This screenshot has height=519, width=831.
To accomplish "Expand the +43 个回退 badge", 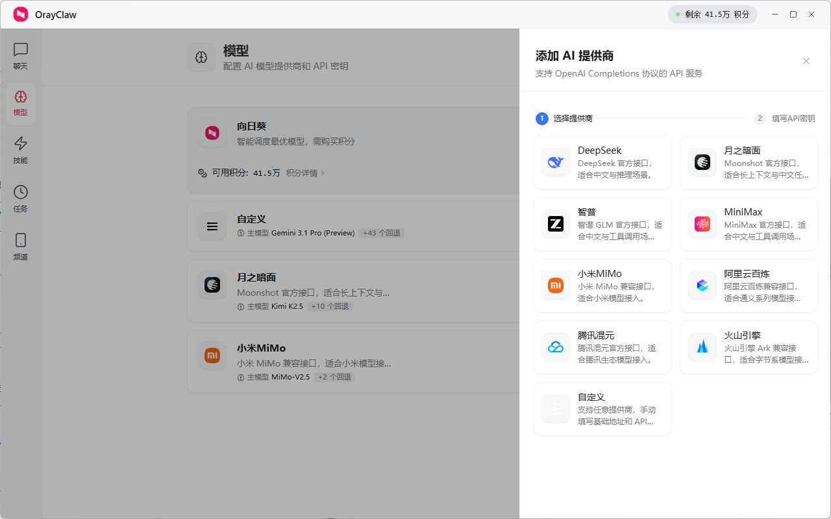I will point(381,233).
